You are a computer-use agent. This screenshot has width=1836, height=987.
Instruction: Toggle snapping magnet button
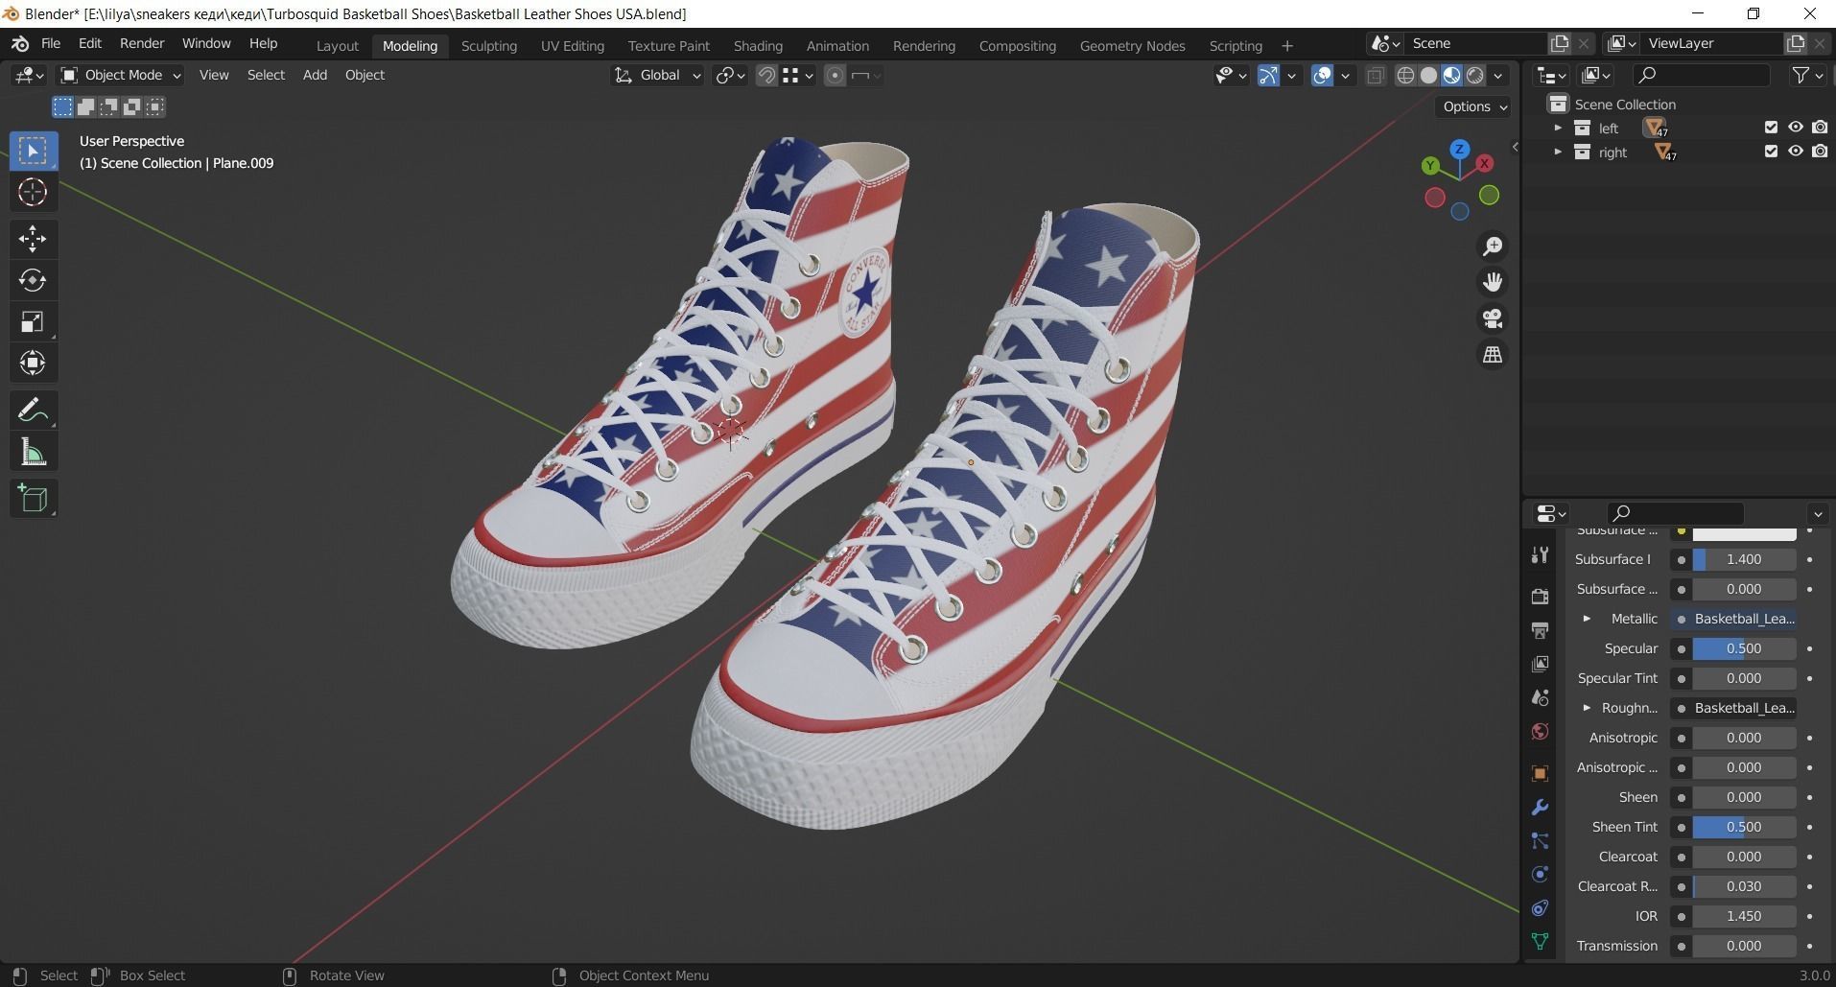tap(766, 76)
